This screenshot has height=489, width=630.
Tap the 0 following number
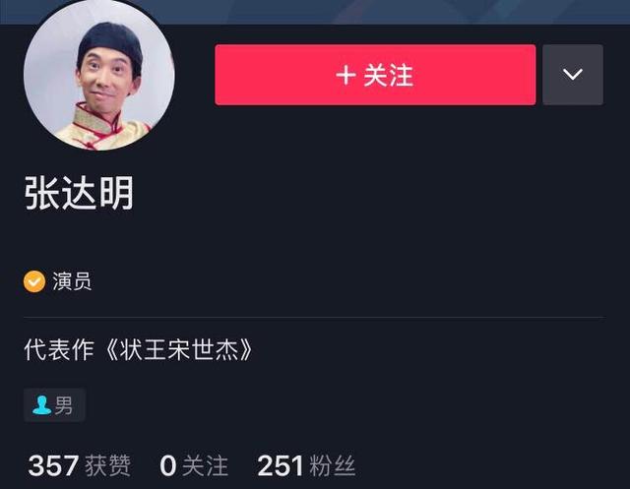click(168, 465)
